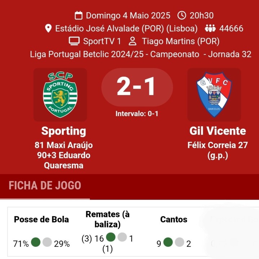Click the 2-1 score box
Image resolution: width=259 pixels, height=259 pixels.
point(137,87)
